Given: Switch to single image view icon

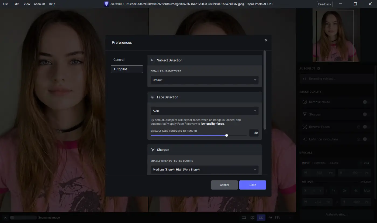Looking at the screenshot, I should click(244, 218).
